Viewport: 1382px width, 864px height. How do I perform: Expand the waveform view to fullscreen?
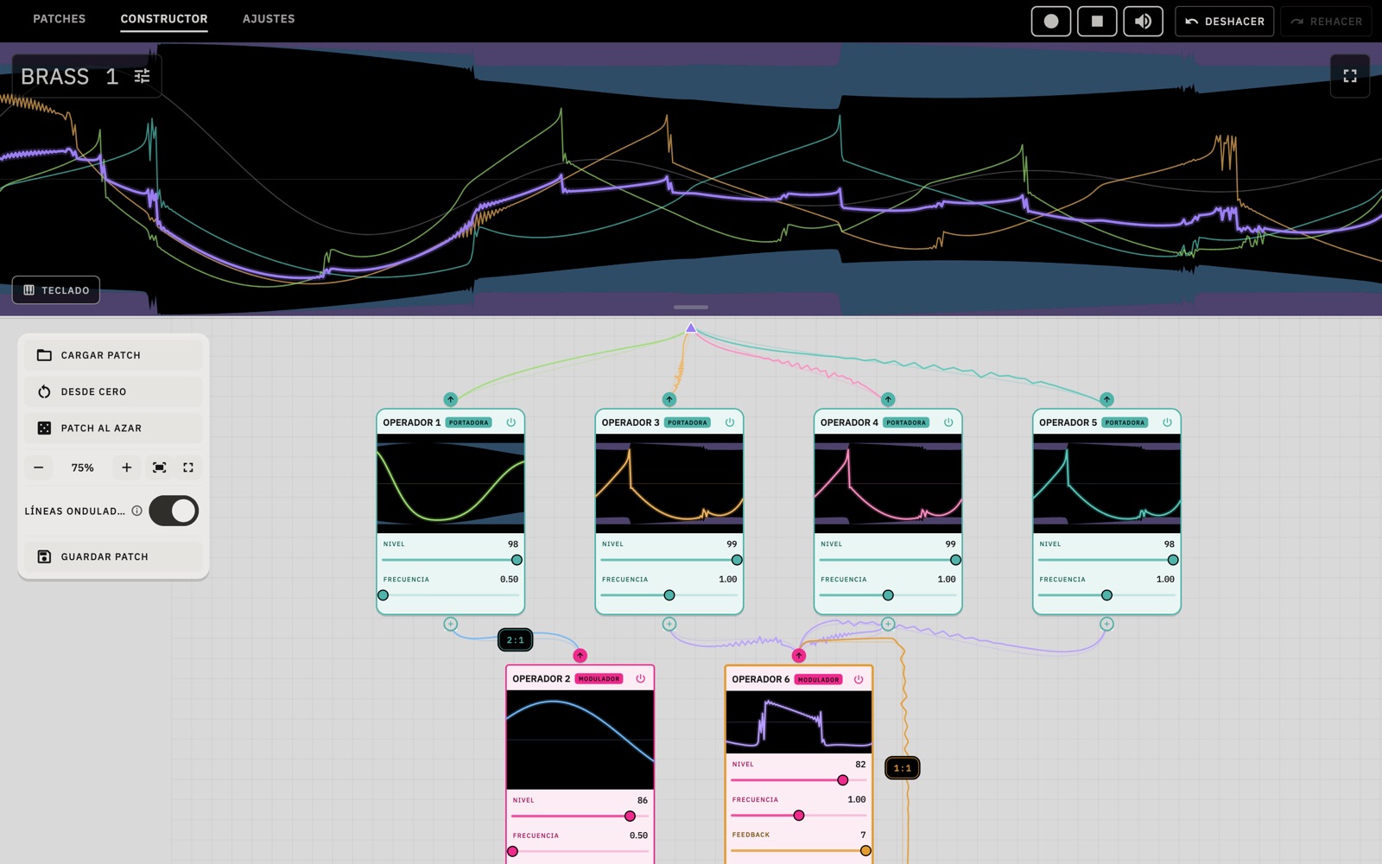pyautogui.click(x=1350, y=76)
